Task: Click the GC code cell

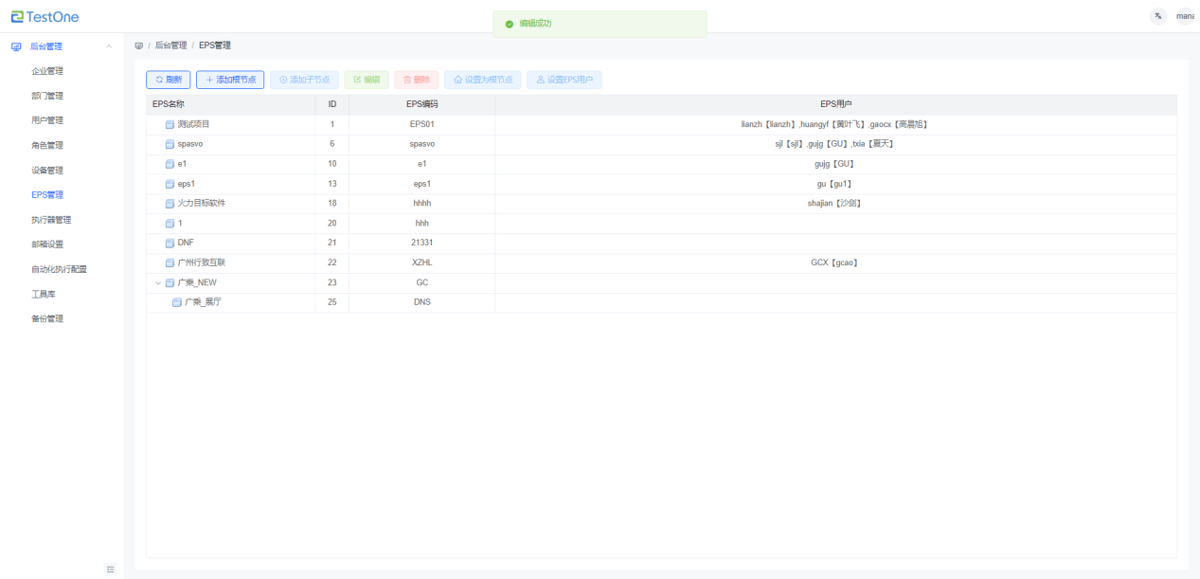Action: [x=421, y=282]
